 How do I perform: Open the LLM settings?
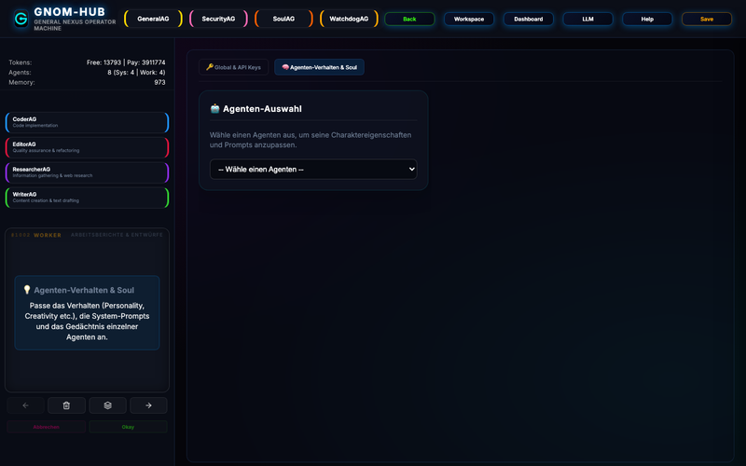[587, 19]
